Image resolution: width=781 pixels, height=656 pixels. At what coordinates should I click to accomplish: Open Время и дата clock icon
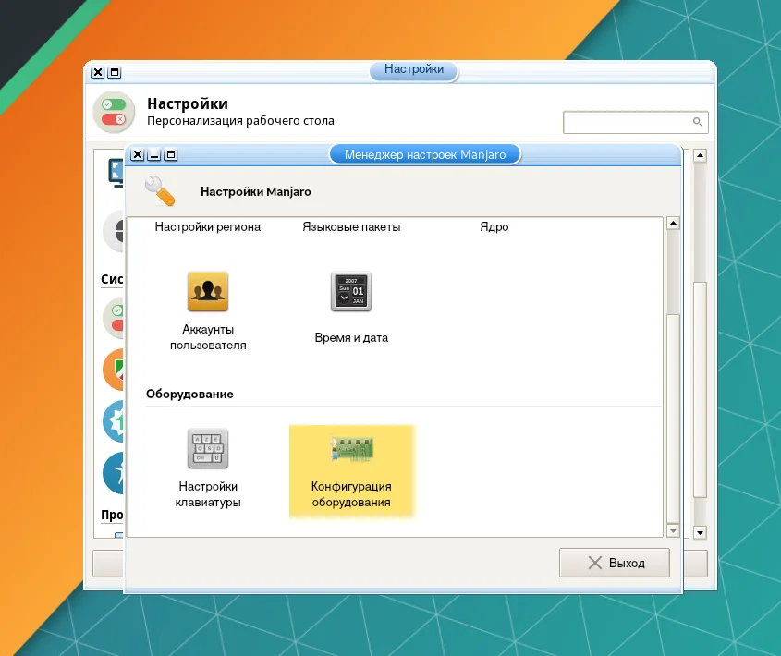coord(351,291)
